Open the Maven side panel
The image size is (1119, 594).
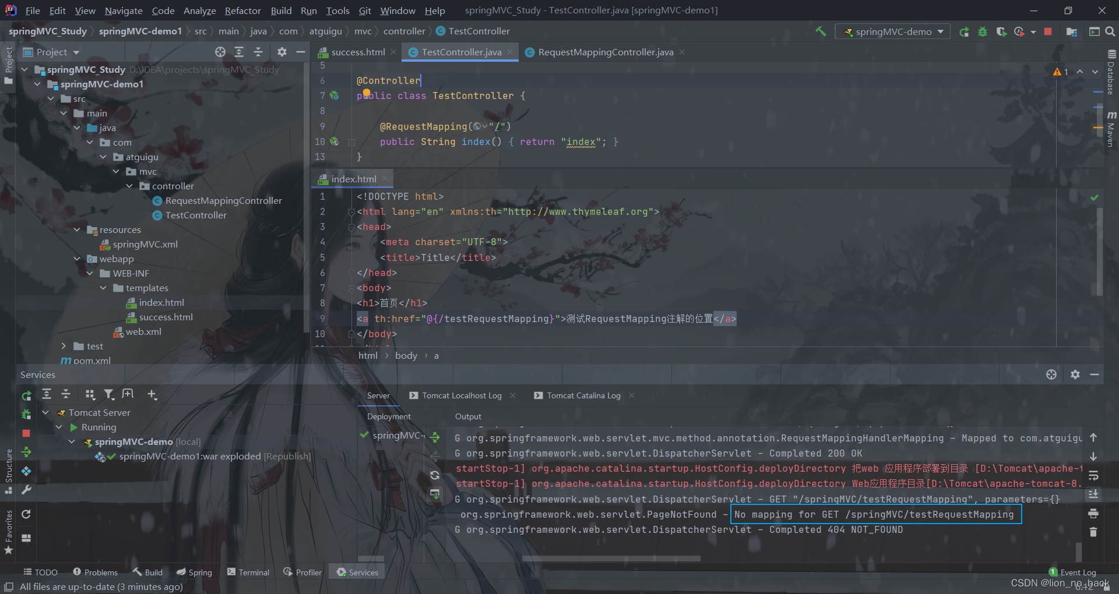click(1111, 128)
